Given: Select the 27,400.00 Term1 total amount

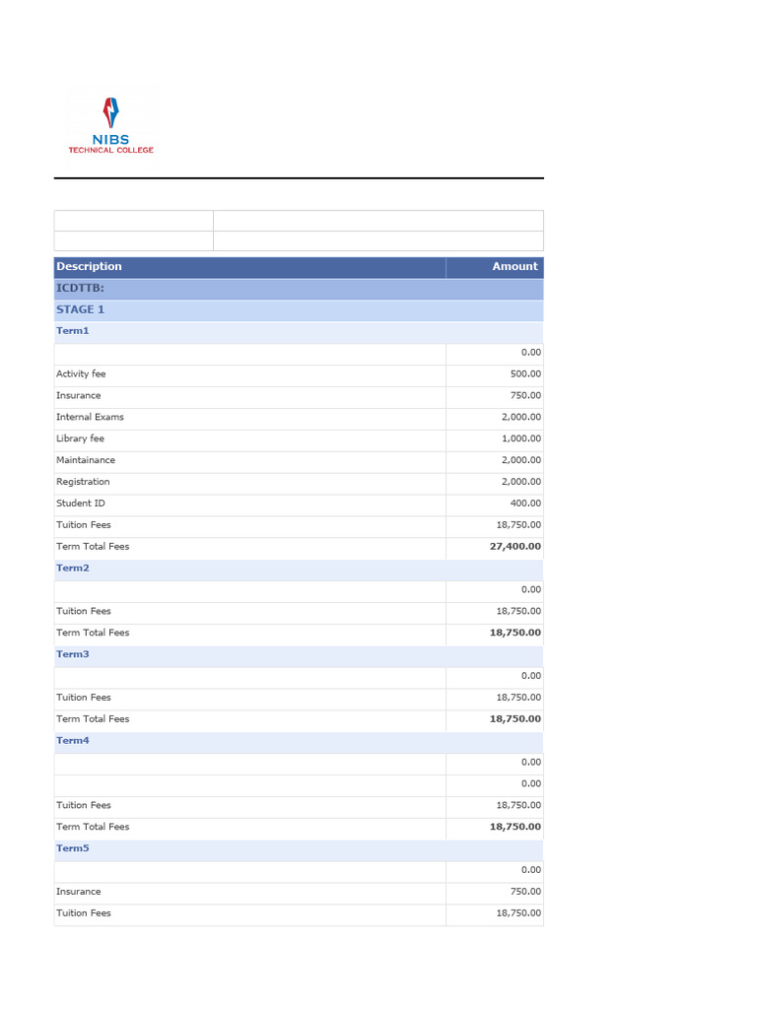Looking at the screenshot, I should pyautogui.click(x=515, y=546).
